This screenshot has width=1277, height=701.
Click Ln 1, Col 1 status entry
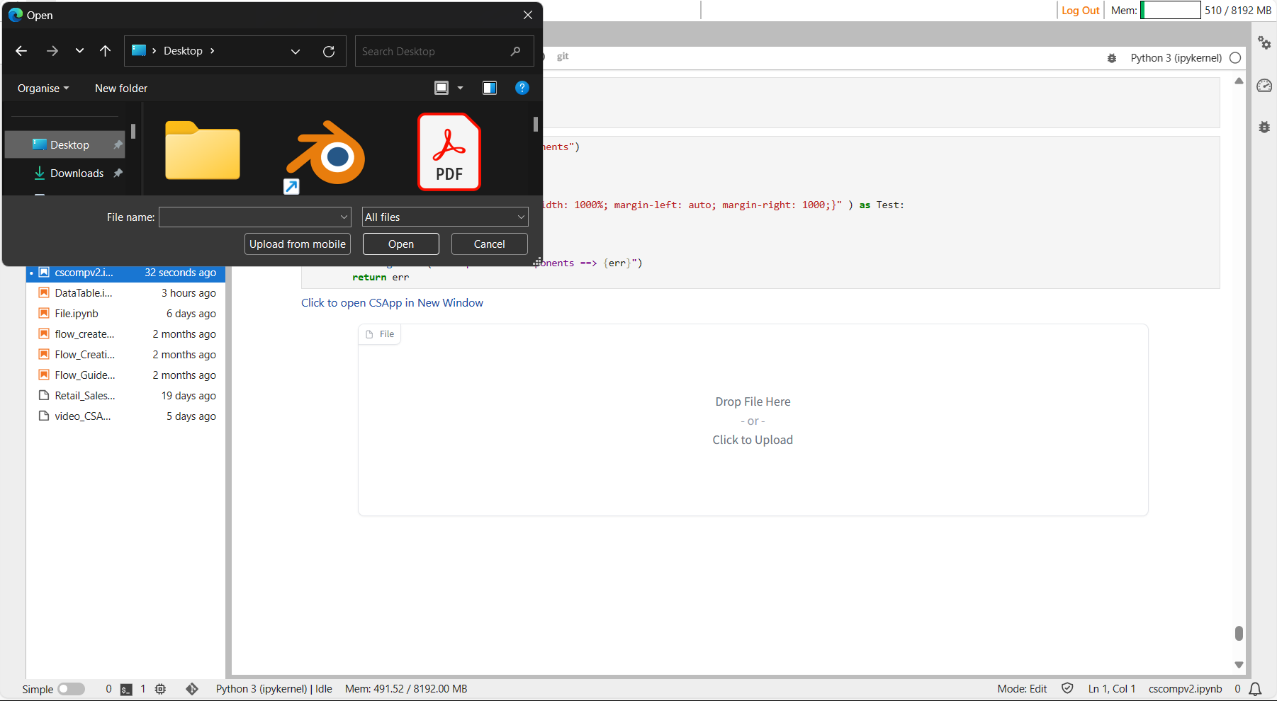click(1112, 689)
